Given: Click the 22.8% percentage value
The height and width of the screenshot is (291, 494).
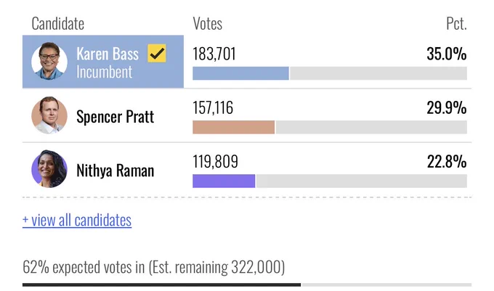Looking at the screenshot, I should (x=447, y=162).
